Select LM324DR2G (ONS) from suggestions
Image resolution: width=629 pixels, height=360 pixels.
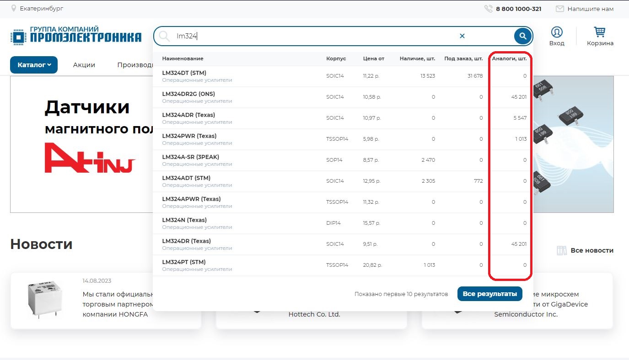[188, 94]
